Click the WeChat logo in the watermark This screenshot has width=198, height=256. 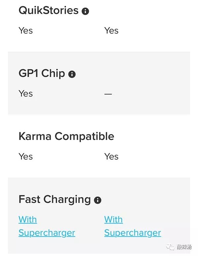click(x=172, y=247)
